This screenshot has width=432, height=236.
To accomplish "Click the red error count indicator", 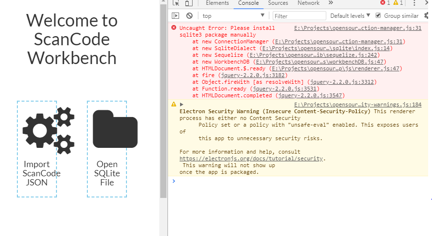I will click(x=385, y=3).
